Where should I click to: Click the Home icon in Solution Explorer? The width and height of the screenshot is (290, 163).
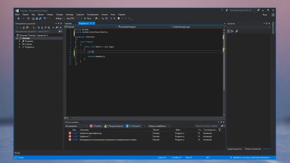[24, 28]
